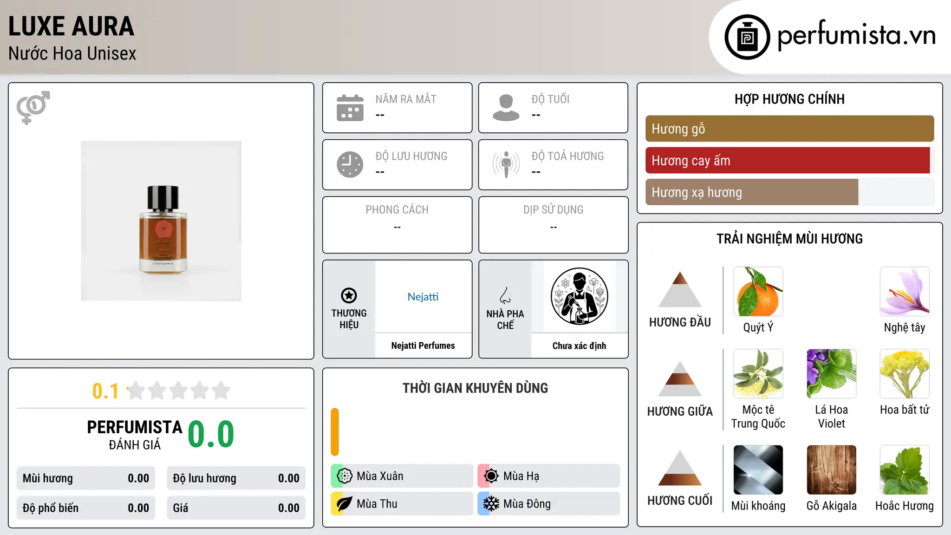Click the sun icon beside Mùa Hạ

point(491,476)
